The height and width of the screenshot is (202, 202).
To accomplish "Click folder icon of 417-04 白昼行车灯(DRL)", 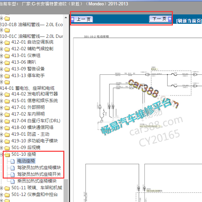I will coord(7,121).
